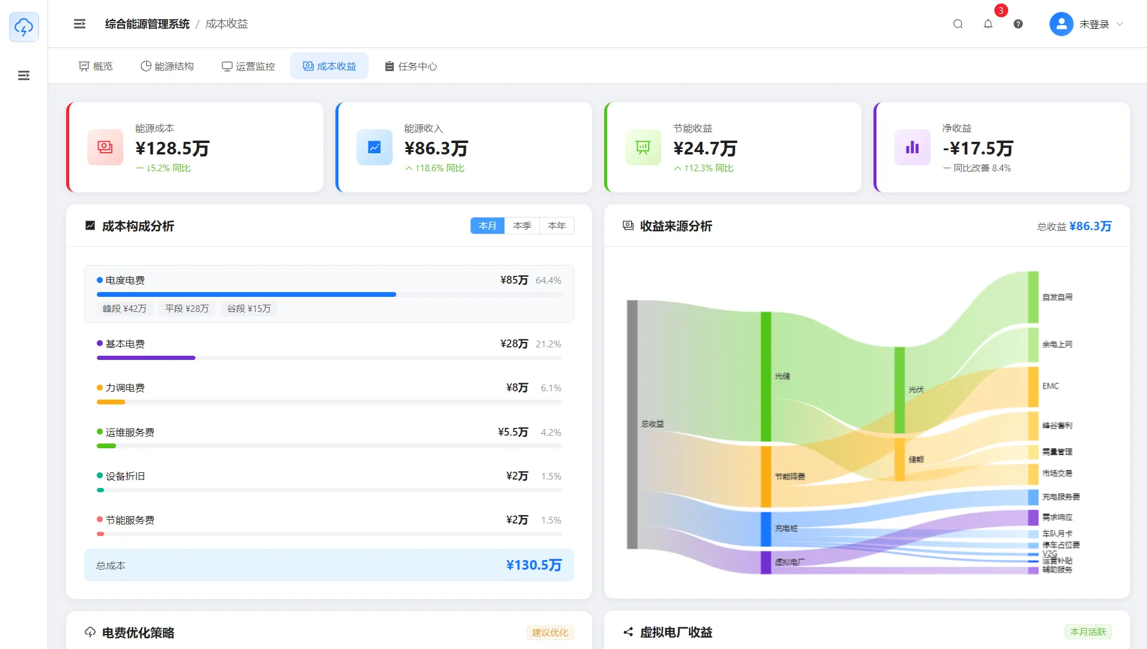Click the 收益来源分析 header icon
The height and width of the screenshot is (649, 1147).
628,225
